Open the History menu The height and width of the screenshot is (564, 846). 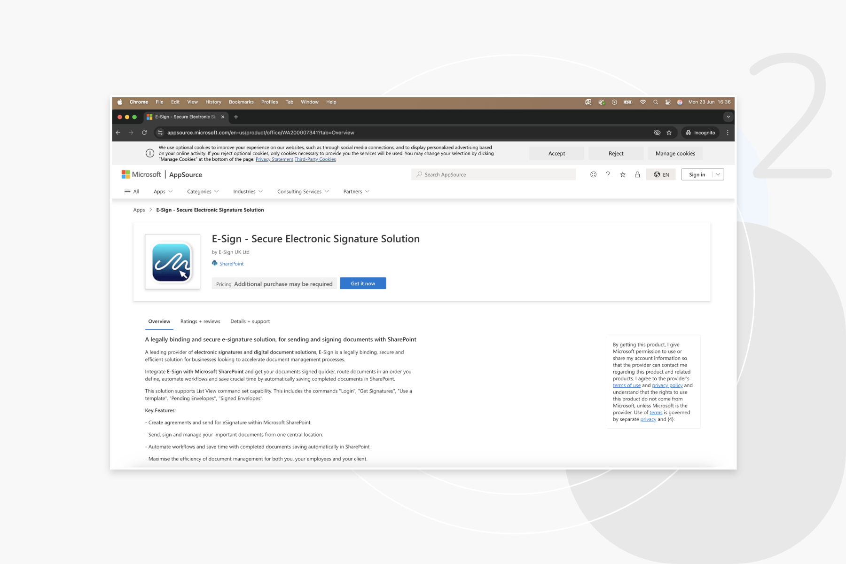pos(213,102)
